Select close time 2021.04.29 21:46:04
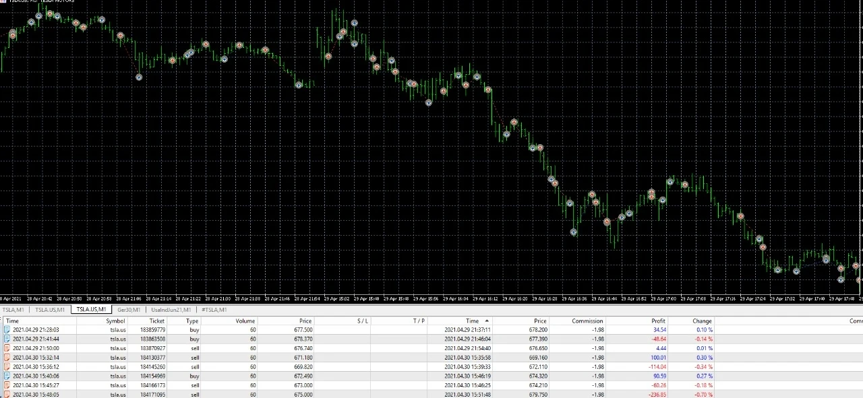 467,339
